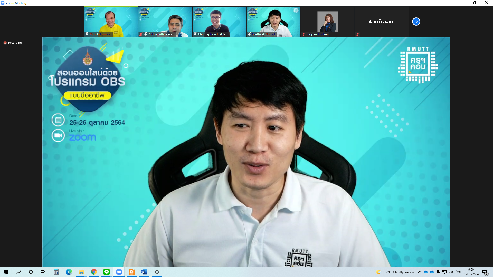
Task: Minimize the Zoom Meeting window
Action: point(463,3)
